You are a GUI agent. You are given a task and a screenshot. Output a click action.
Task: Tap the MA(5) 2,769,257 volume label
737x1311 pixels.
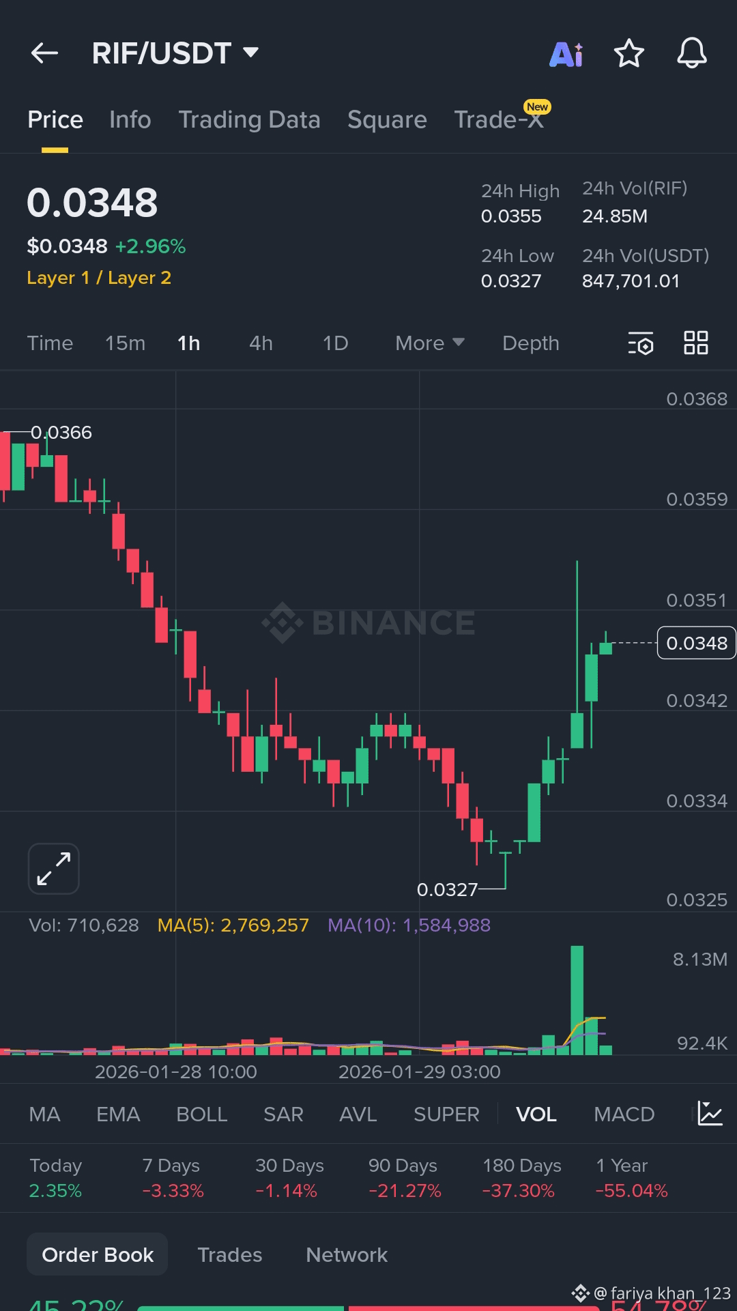(233, 925)
